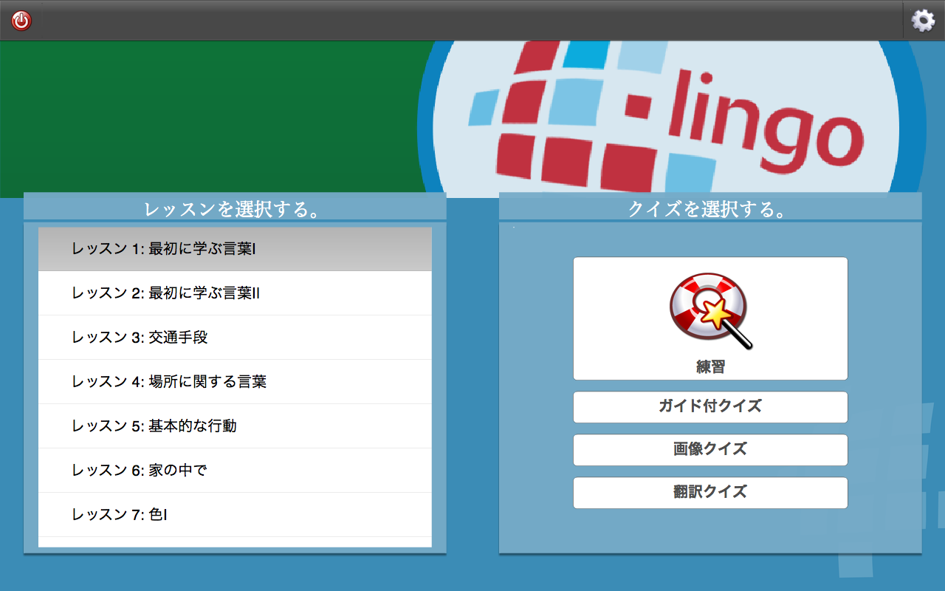Select レッスン 3: 交通手段

(235, 338)
